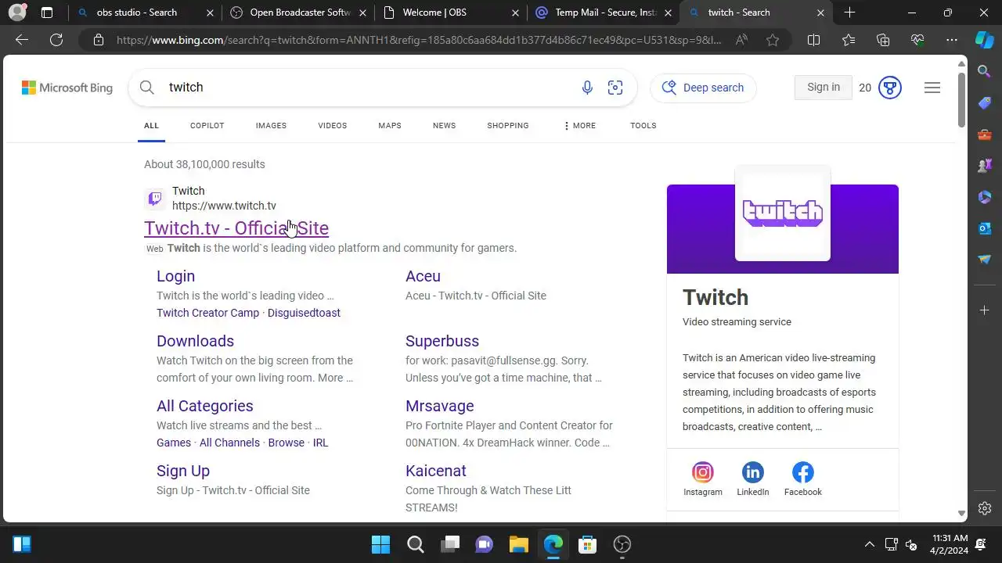The height and width of the screenshot is (563, 1002).
Task: Open Outlook icon in Edge sidebar
Action: [985, 228]
